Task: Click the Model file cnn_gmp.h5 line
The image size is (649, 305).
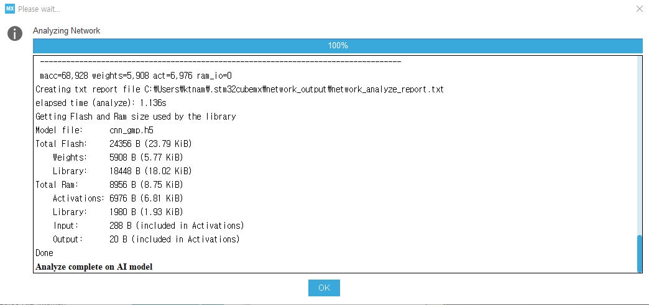Action: point(94,130)
